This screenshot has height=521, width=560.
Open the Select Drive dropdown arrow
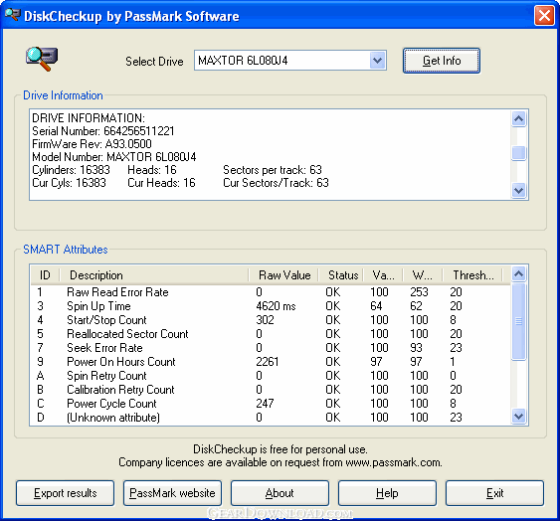[377, 61]
